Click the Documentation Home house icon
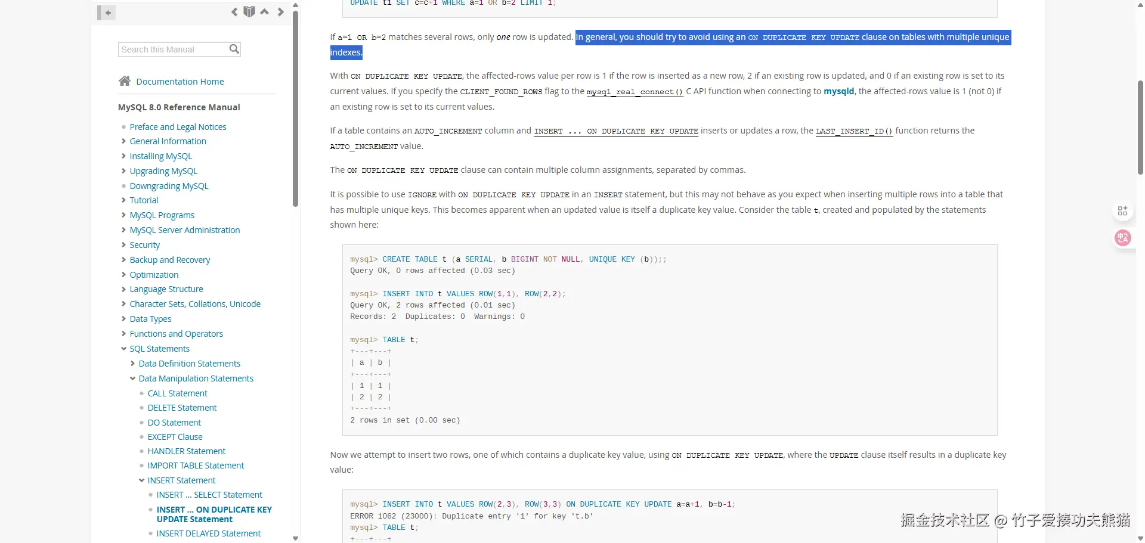This screenshot has width=1145, height=543. point(125,81)
